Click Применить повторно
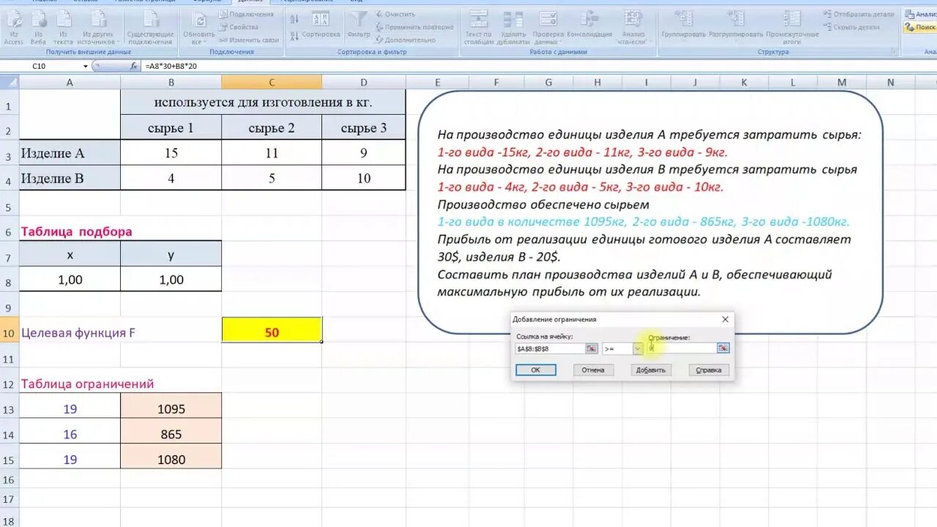The height and width of the screenshot is (527, 937). (414, 27)
